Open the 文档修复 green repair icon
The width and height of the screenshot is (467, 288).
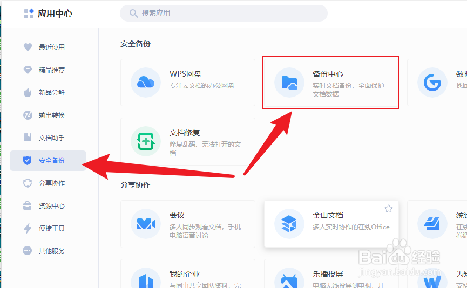(146, 141)
